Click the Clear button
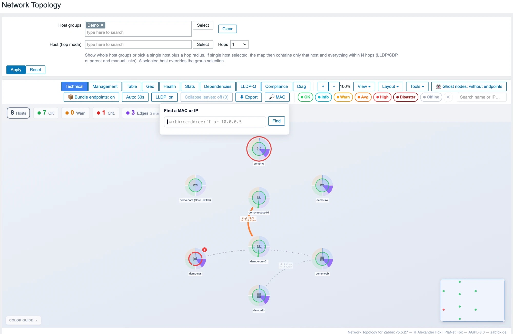Image resolution: width=513 pixels, height=334 pixels. (x=227, y=29)
